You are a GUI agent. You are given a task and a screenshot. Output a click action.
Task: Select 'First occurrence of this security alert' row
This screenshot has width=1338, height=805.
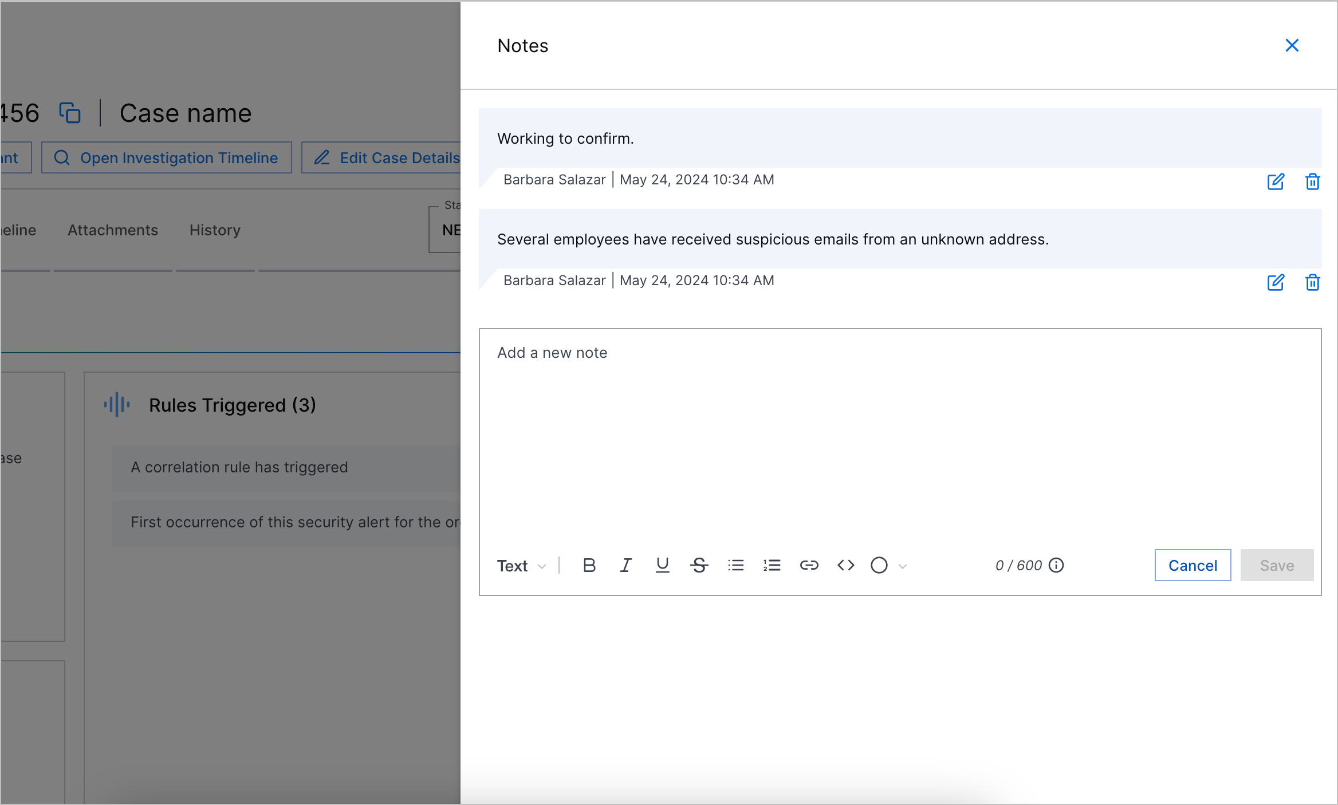(x=286, y=523)
